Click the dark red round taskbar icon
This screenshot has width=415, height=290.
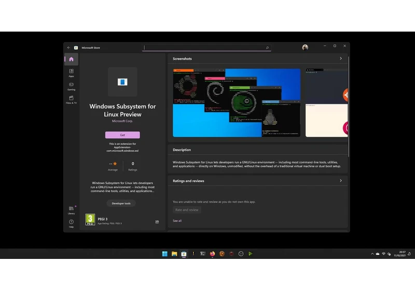[231, 254]
